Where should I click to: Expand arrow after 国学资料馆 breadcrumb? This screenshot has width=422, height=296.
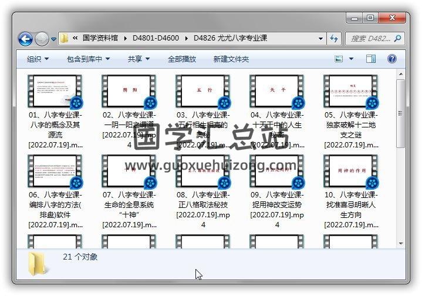(125, 38)
